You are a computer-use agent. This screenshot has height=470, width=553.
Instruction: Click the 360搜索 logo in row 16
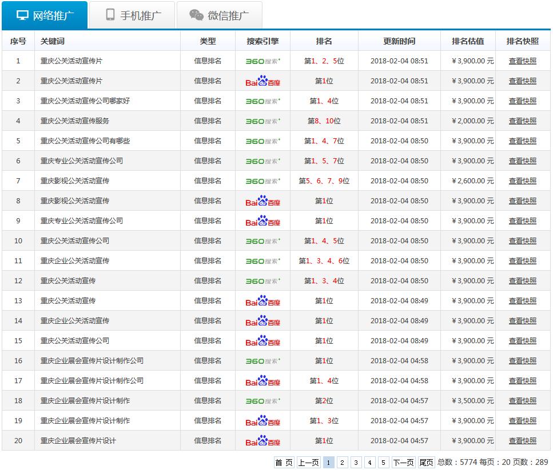[x=262, y=361]
